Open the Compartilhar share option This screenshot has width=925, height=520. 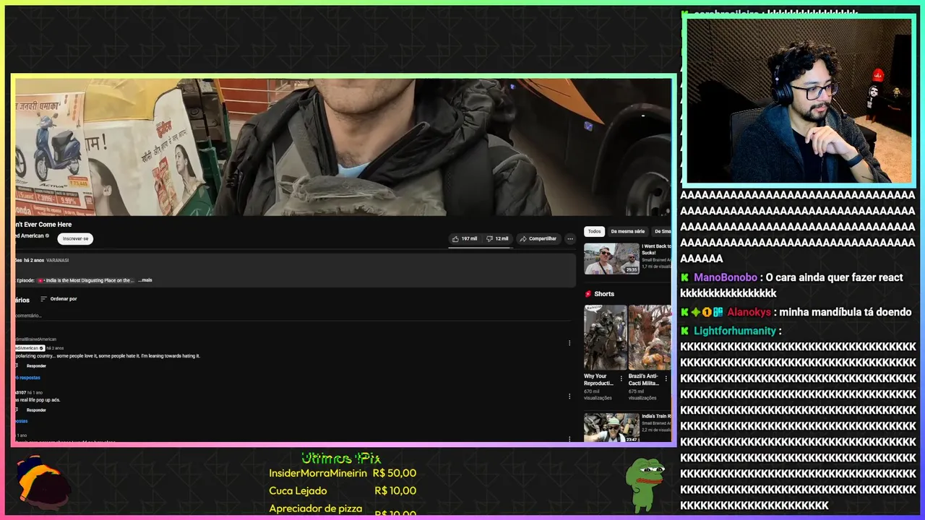point(538,238)
